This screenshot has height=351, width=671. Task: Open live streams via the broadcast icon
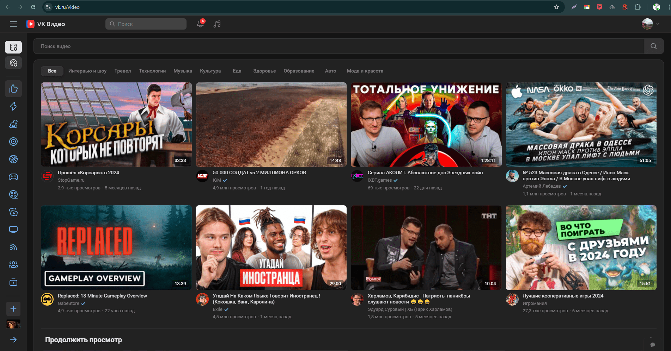pos(13,247)
